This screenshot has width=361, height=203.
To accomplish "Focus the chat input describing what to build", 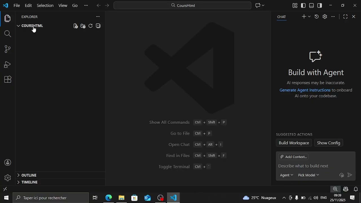I will tap(316, 166).
